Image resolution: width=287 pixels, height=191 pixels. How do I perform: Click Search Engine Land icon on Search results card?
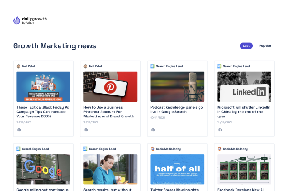pyautogui.click(x=86, y=149)
